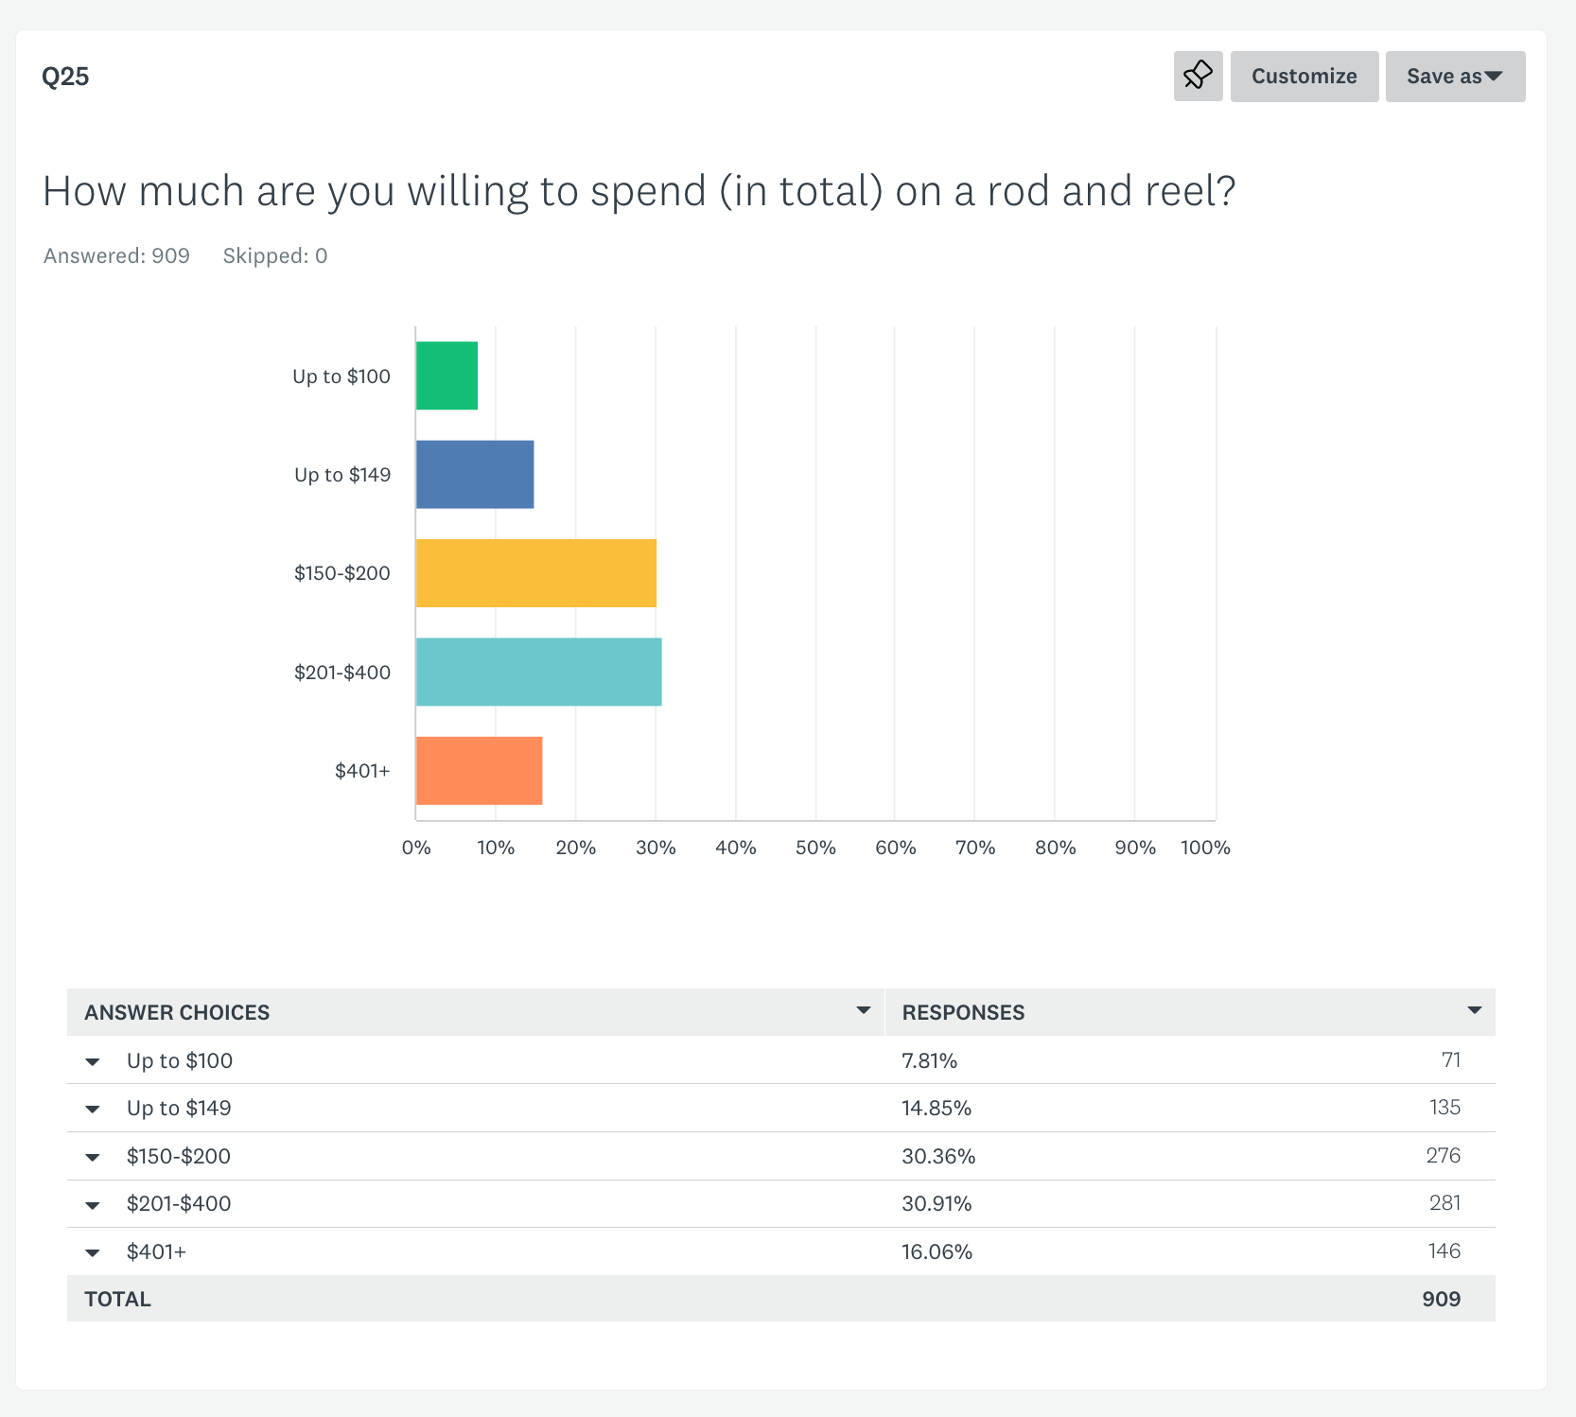
Task: Expand the $201-$400 row arrow
Action: pyautogui.click(x=93, y=1204)
